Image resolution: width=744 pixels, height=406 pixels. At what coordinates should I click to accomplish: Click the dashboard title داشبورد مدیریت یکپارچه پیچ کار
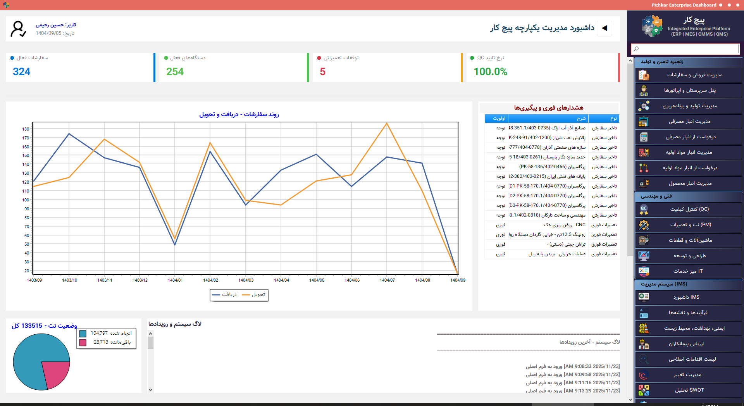pos(542,28)
